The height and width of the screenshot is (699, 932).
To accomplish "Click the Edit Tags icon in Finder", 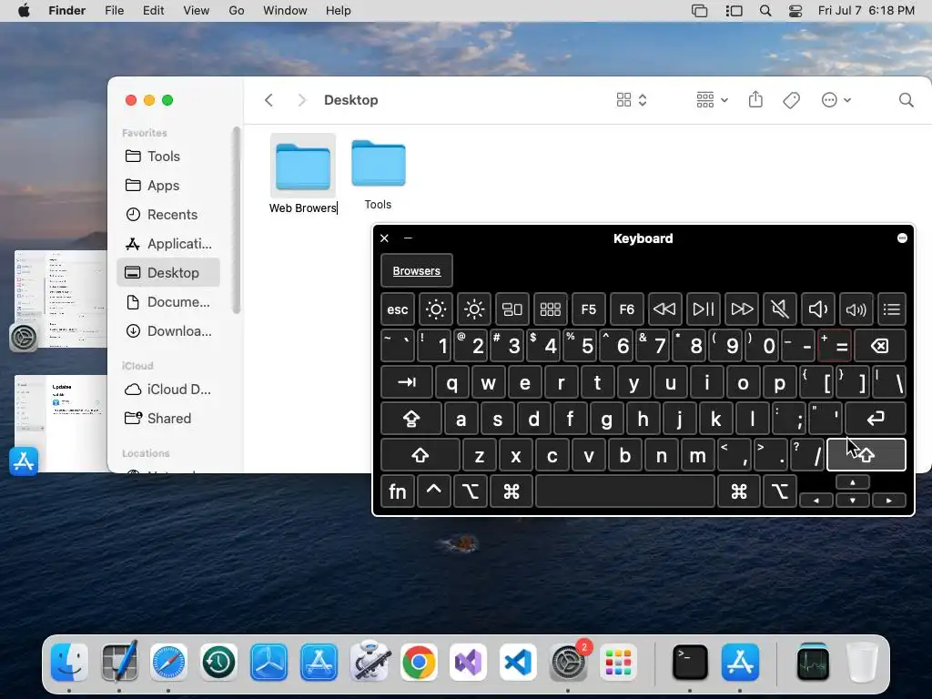I will [791, 100].
